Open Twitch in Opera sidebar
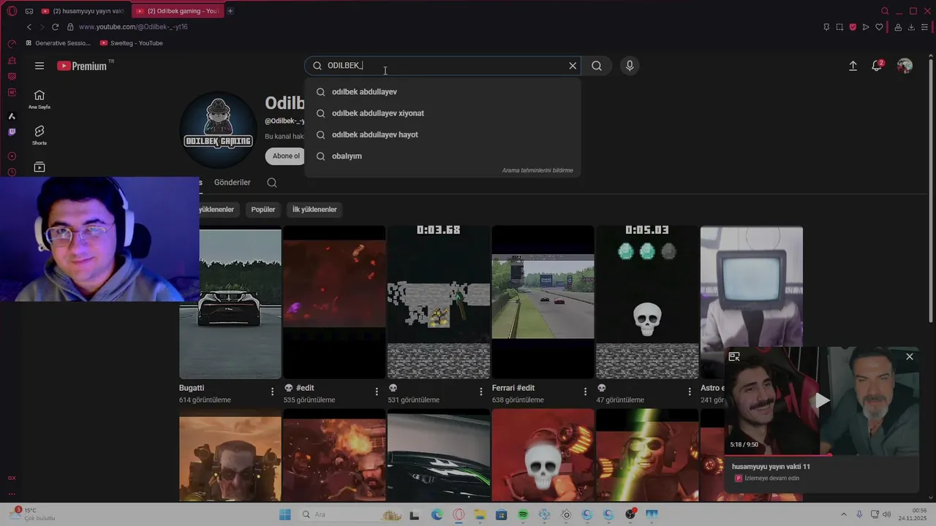 click(12, 132)
